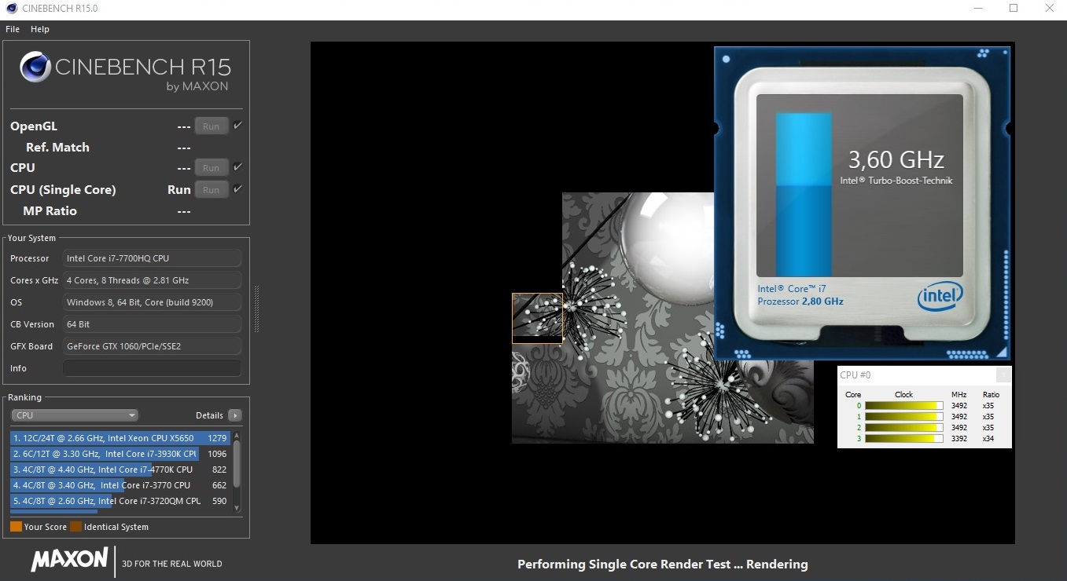Click the small square button in CPU #0 panel
This screenshot has height=581, width=1067.
pos(1003,375)
